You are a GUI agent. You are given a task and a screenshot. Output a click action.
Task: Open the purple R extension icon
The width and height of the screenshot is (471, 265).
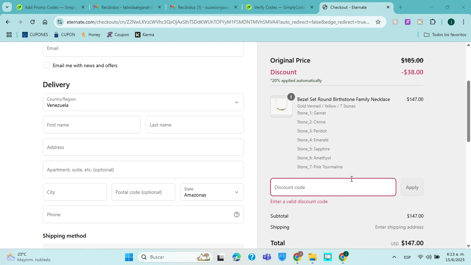[408, 22]
